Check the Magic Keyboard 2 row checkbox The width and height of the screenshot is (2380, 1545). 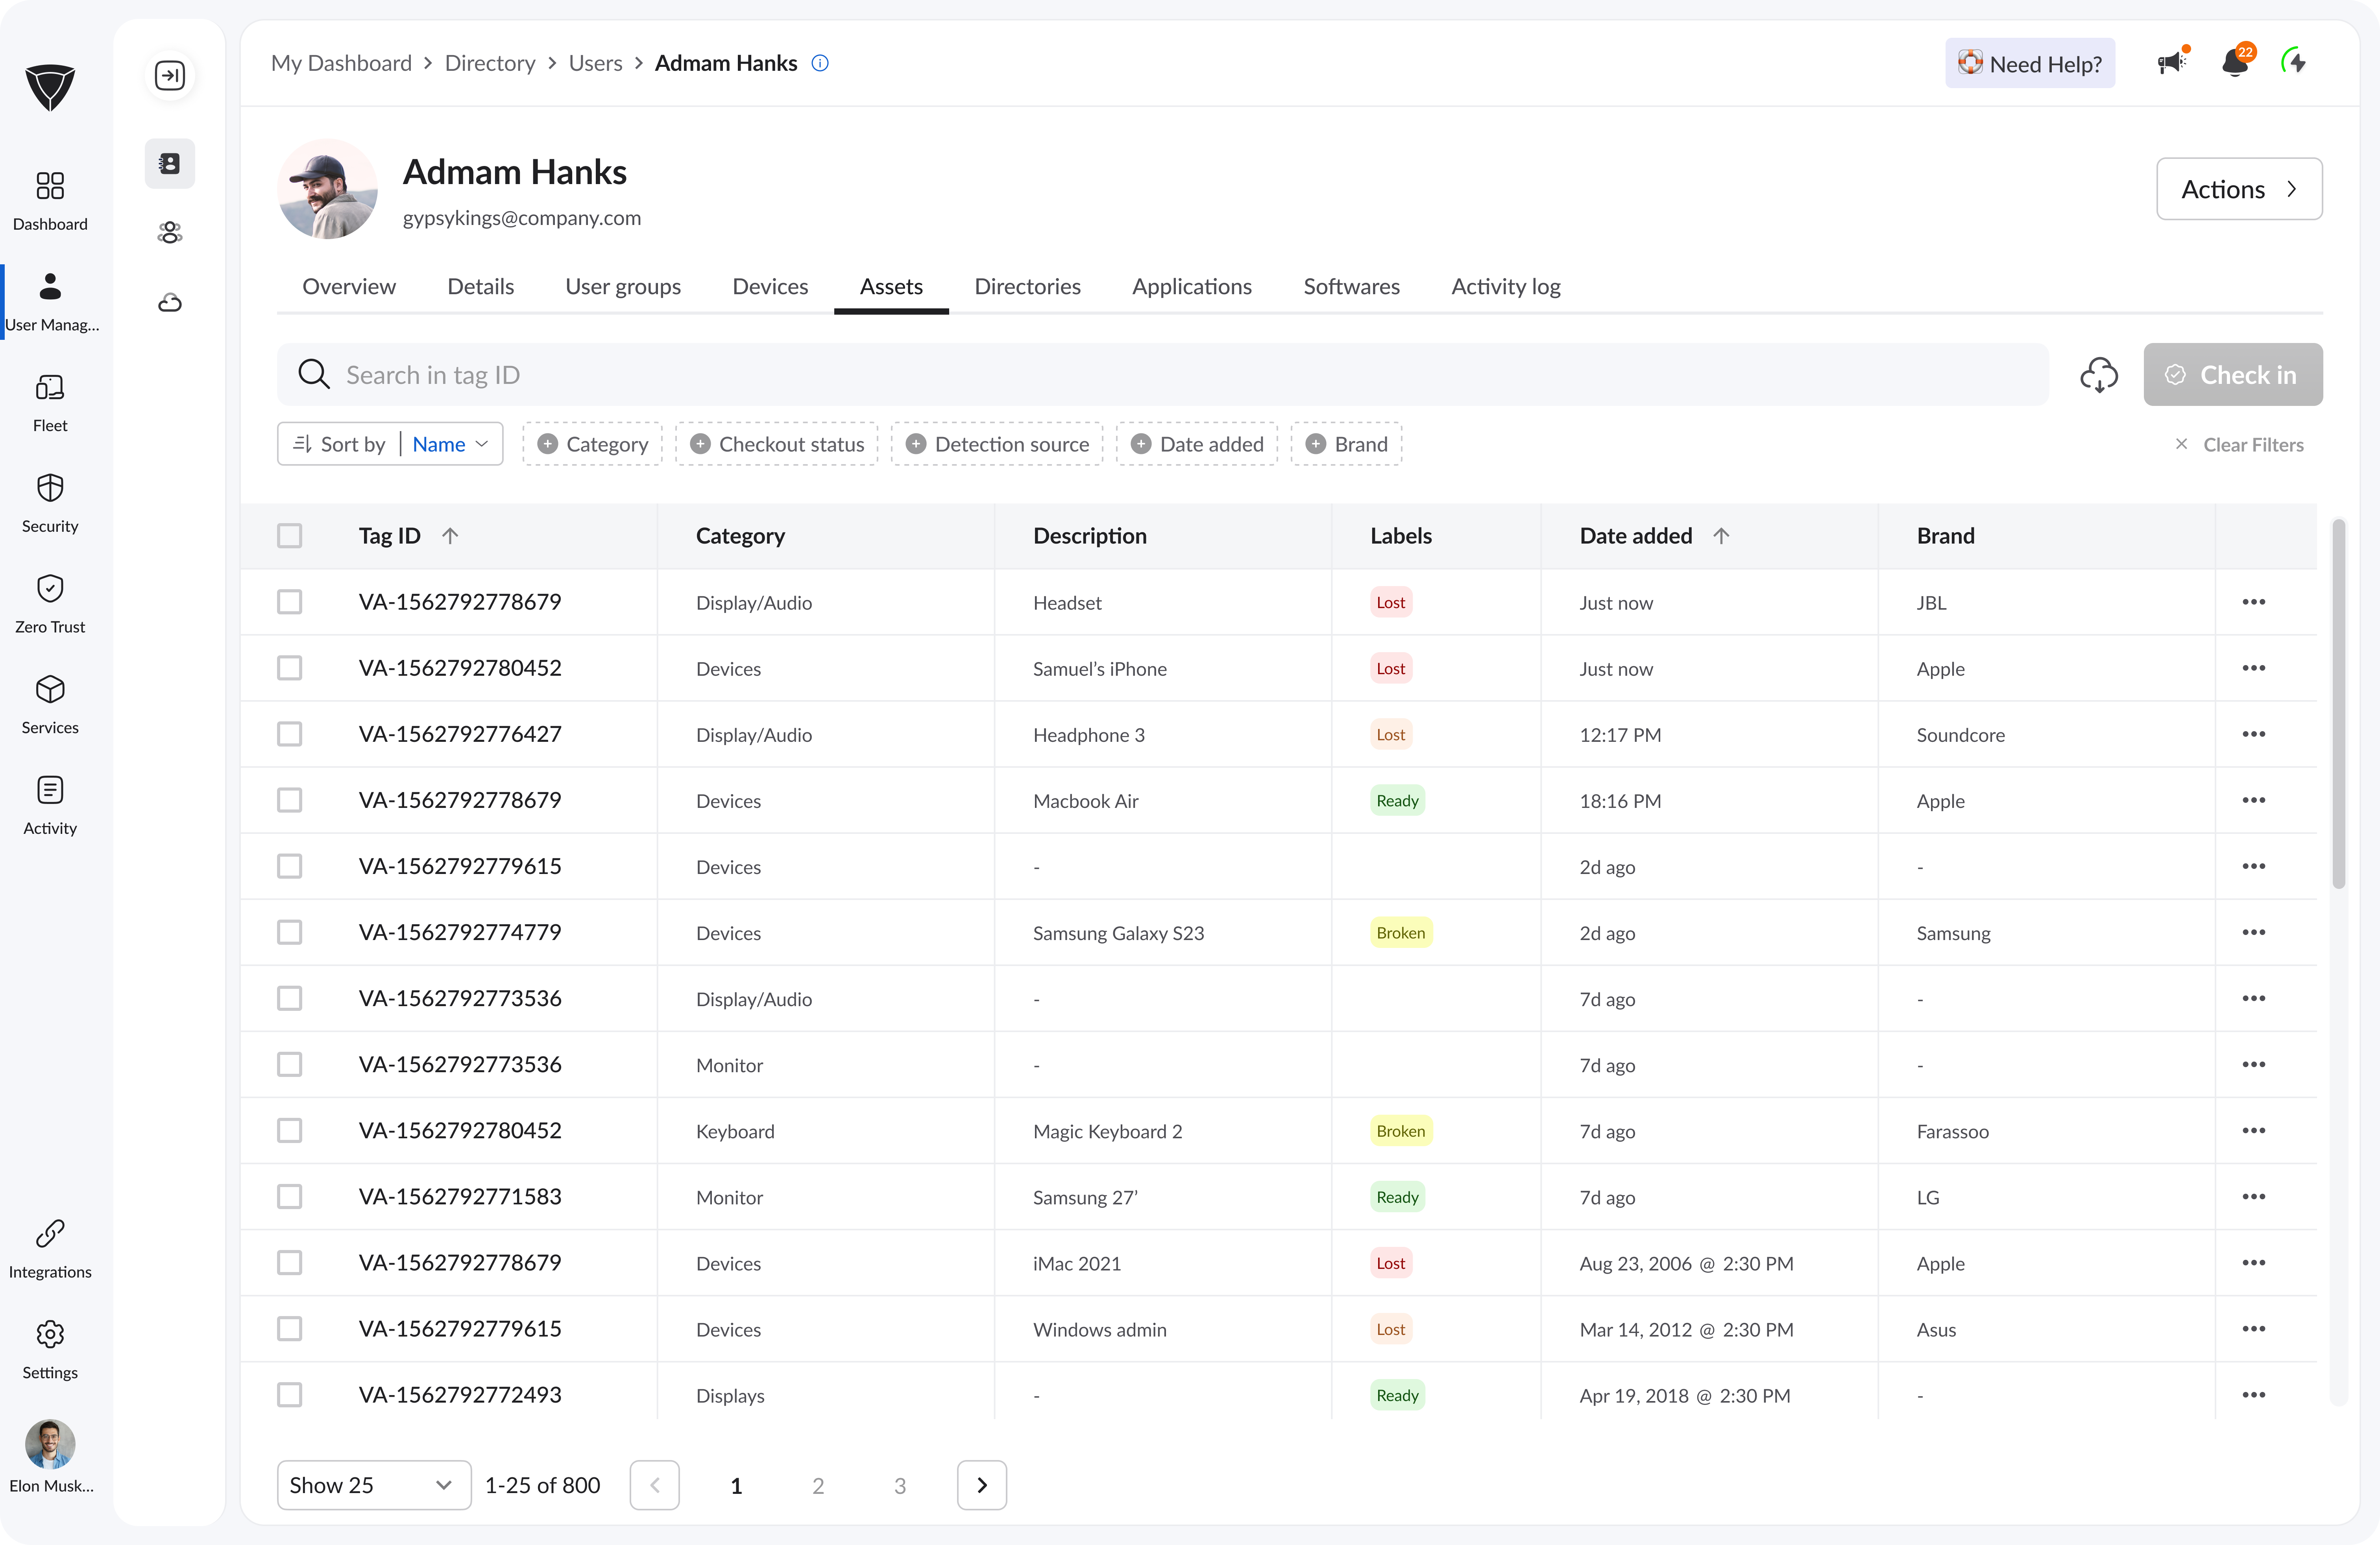[290, 1130]
